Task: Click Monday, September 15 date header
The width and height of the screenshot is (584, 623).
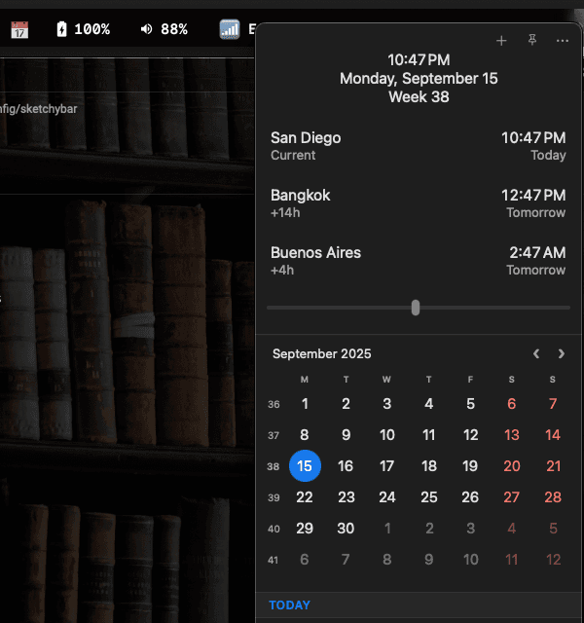Action: (x=419, y=79)
